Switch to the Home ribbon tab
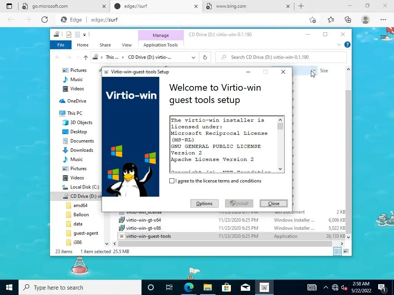 [83, 45]
